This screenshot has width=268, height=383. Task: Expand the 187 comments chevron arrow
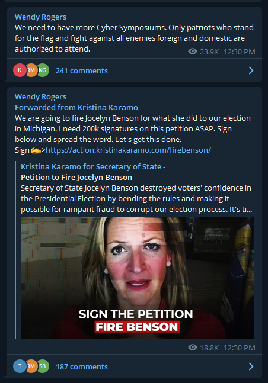(251, 366)
